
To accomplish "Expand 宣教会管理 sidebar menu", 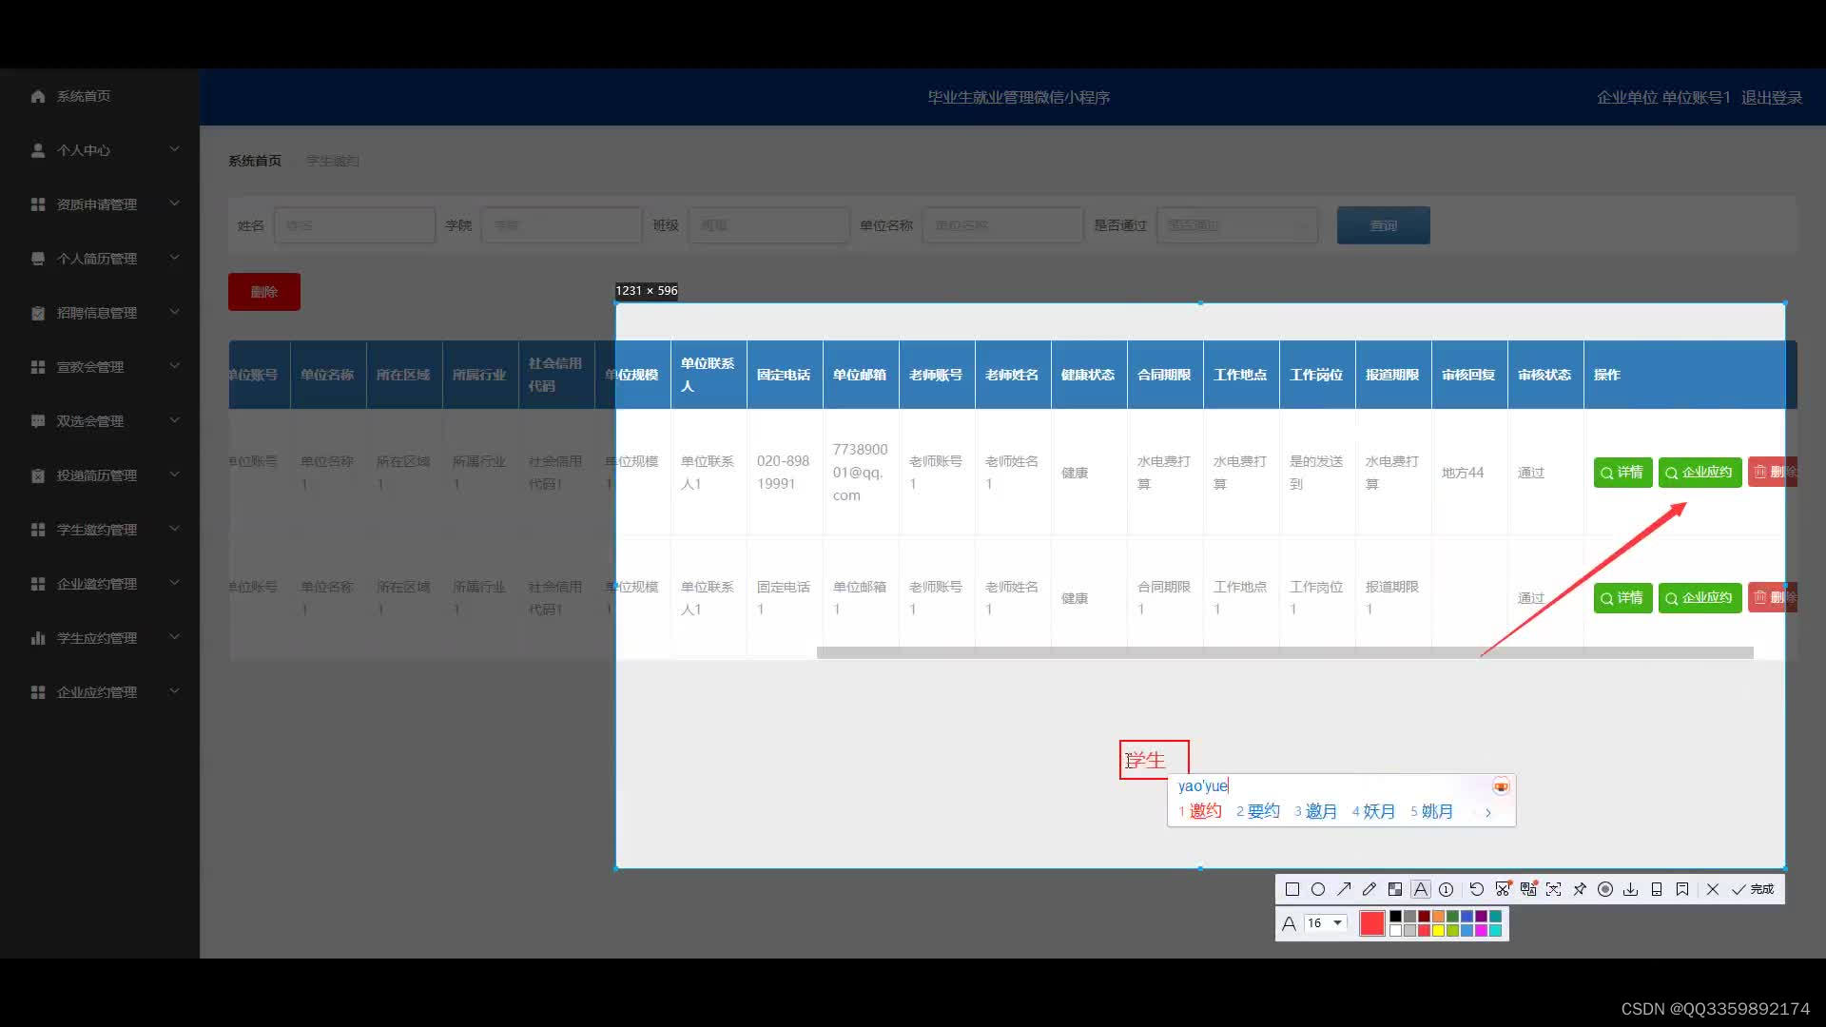I will point(99,367).
